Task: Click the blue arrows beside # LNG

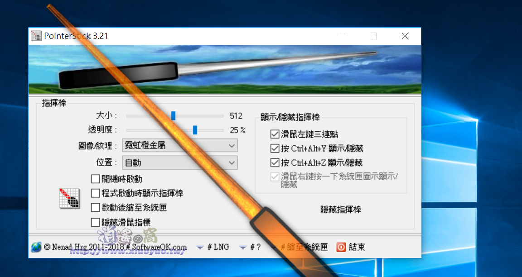Action: point(199,247)
